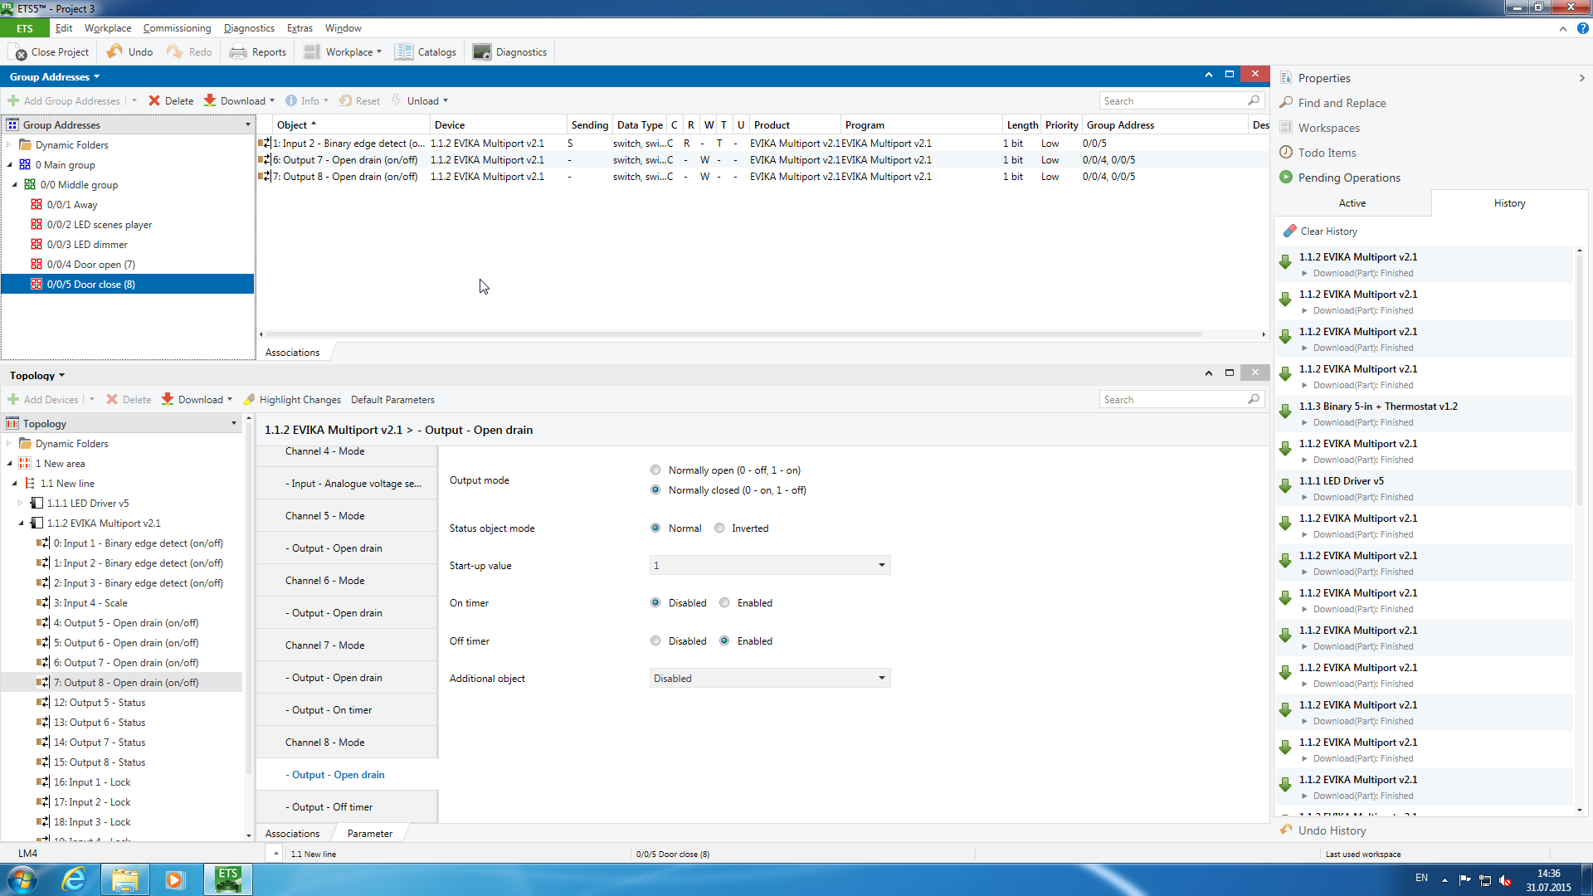Select Normally open output mode
This screenshot has height=896, width=1593.
click(x=655, y=470)
